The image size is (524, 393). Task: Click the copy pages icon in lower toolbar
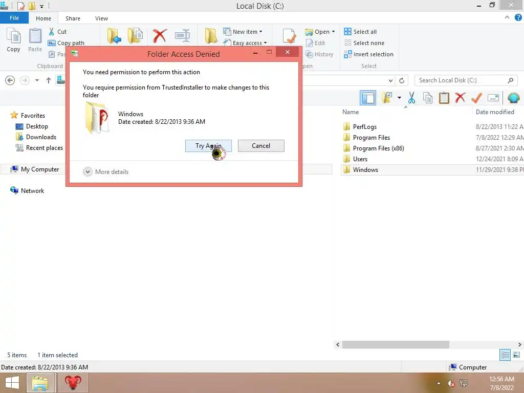(x=428, y=98)
